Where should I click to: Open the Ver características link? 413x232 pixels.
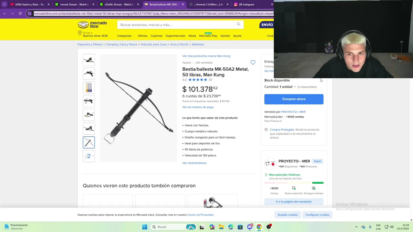point(194,163)
